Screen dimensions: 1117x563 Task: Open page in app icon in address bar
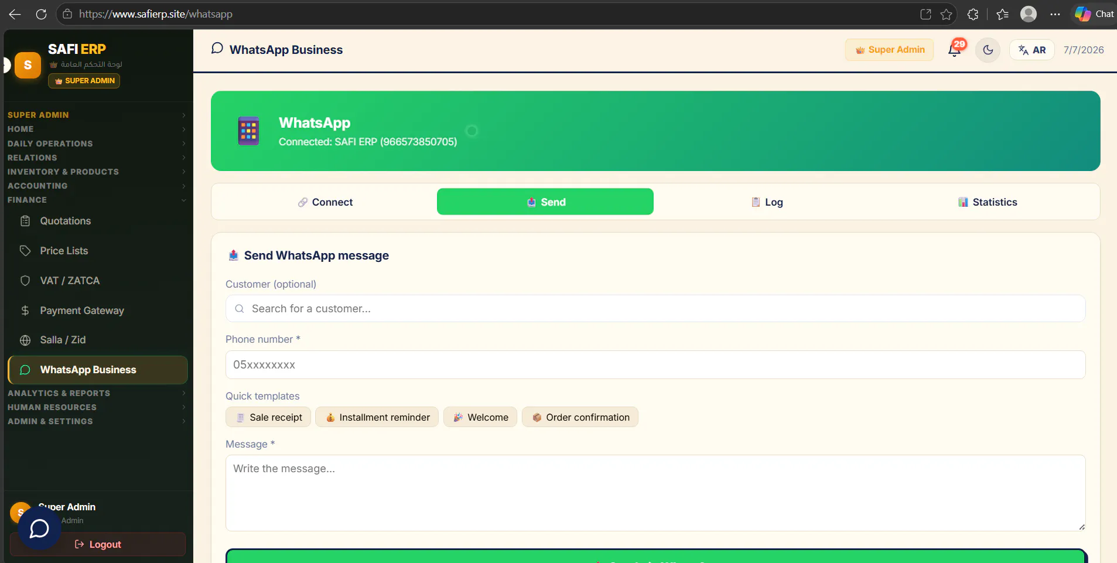click(925, 14)
